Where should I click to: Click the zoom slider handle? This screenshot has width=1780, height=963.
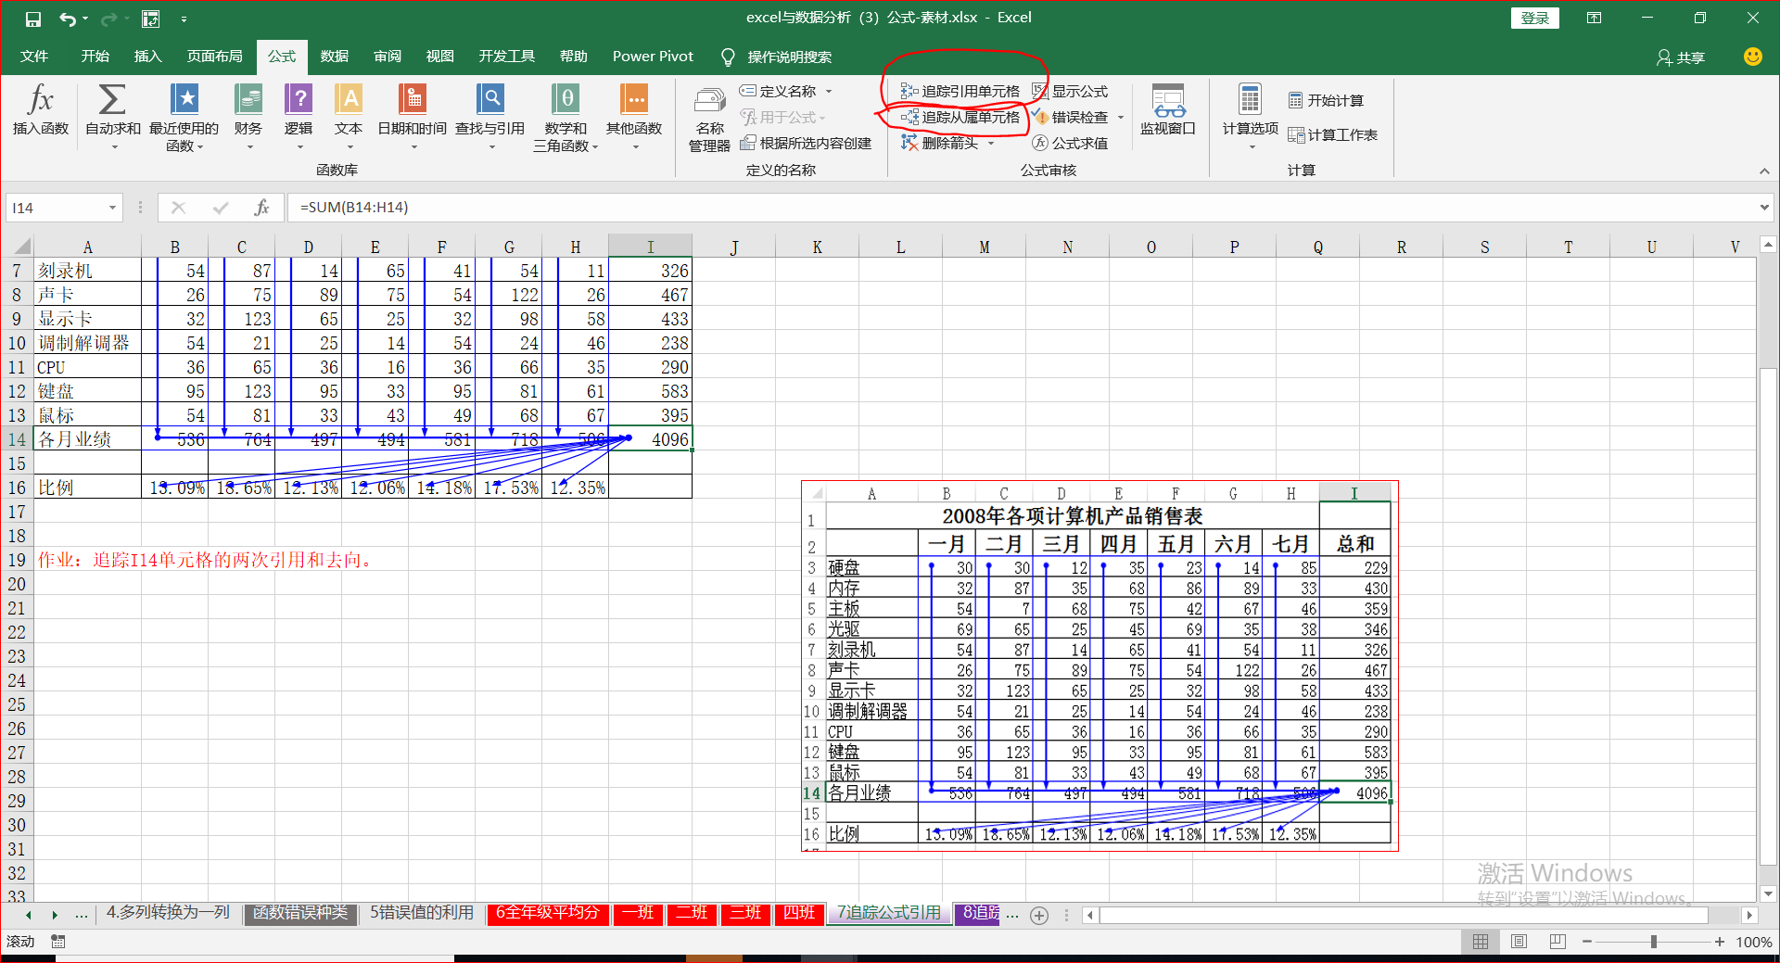click(x=1654, y=942)
